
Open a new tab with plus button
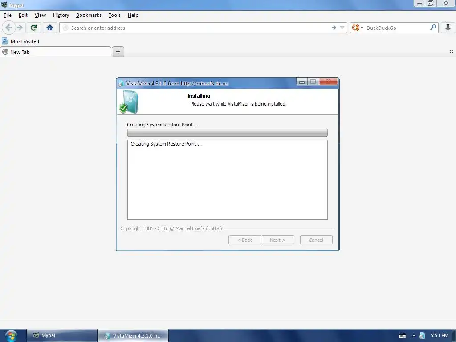(118, 52)
